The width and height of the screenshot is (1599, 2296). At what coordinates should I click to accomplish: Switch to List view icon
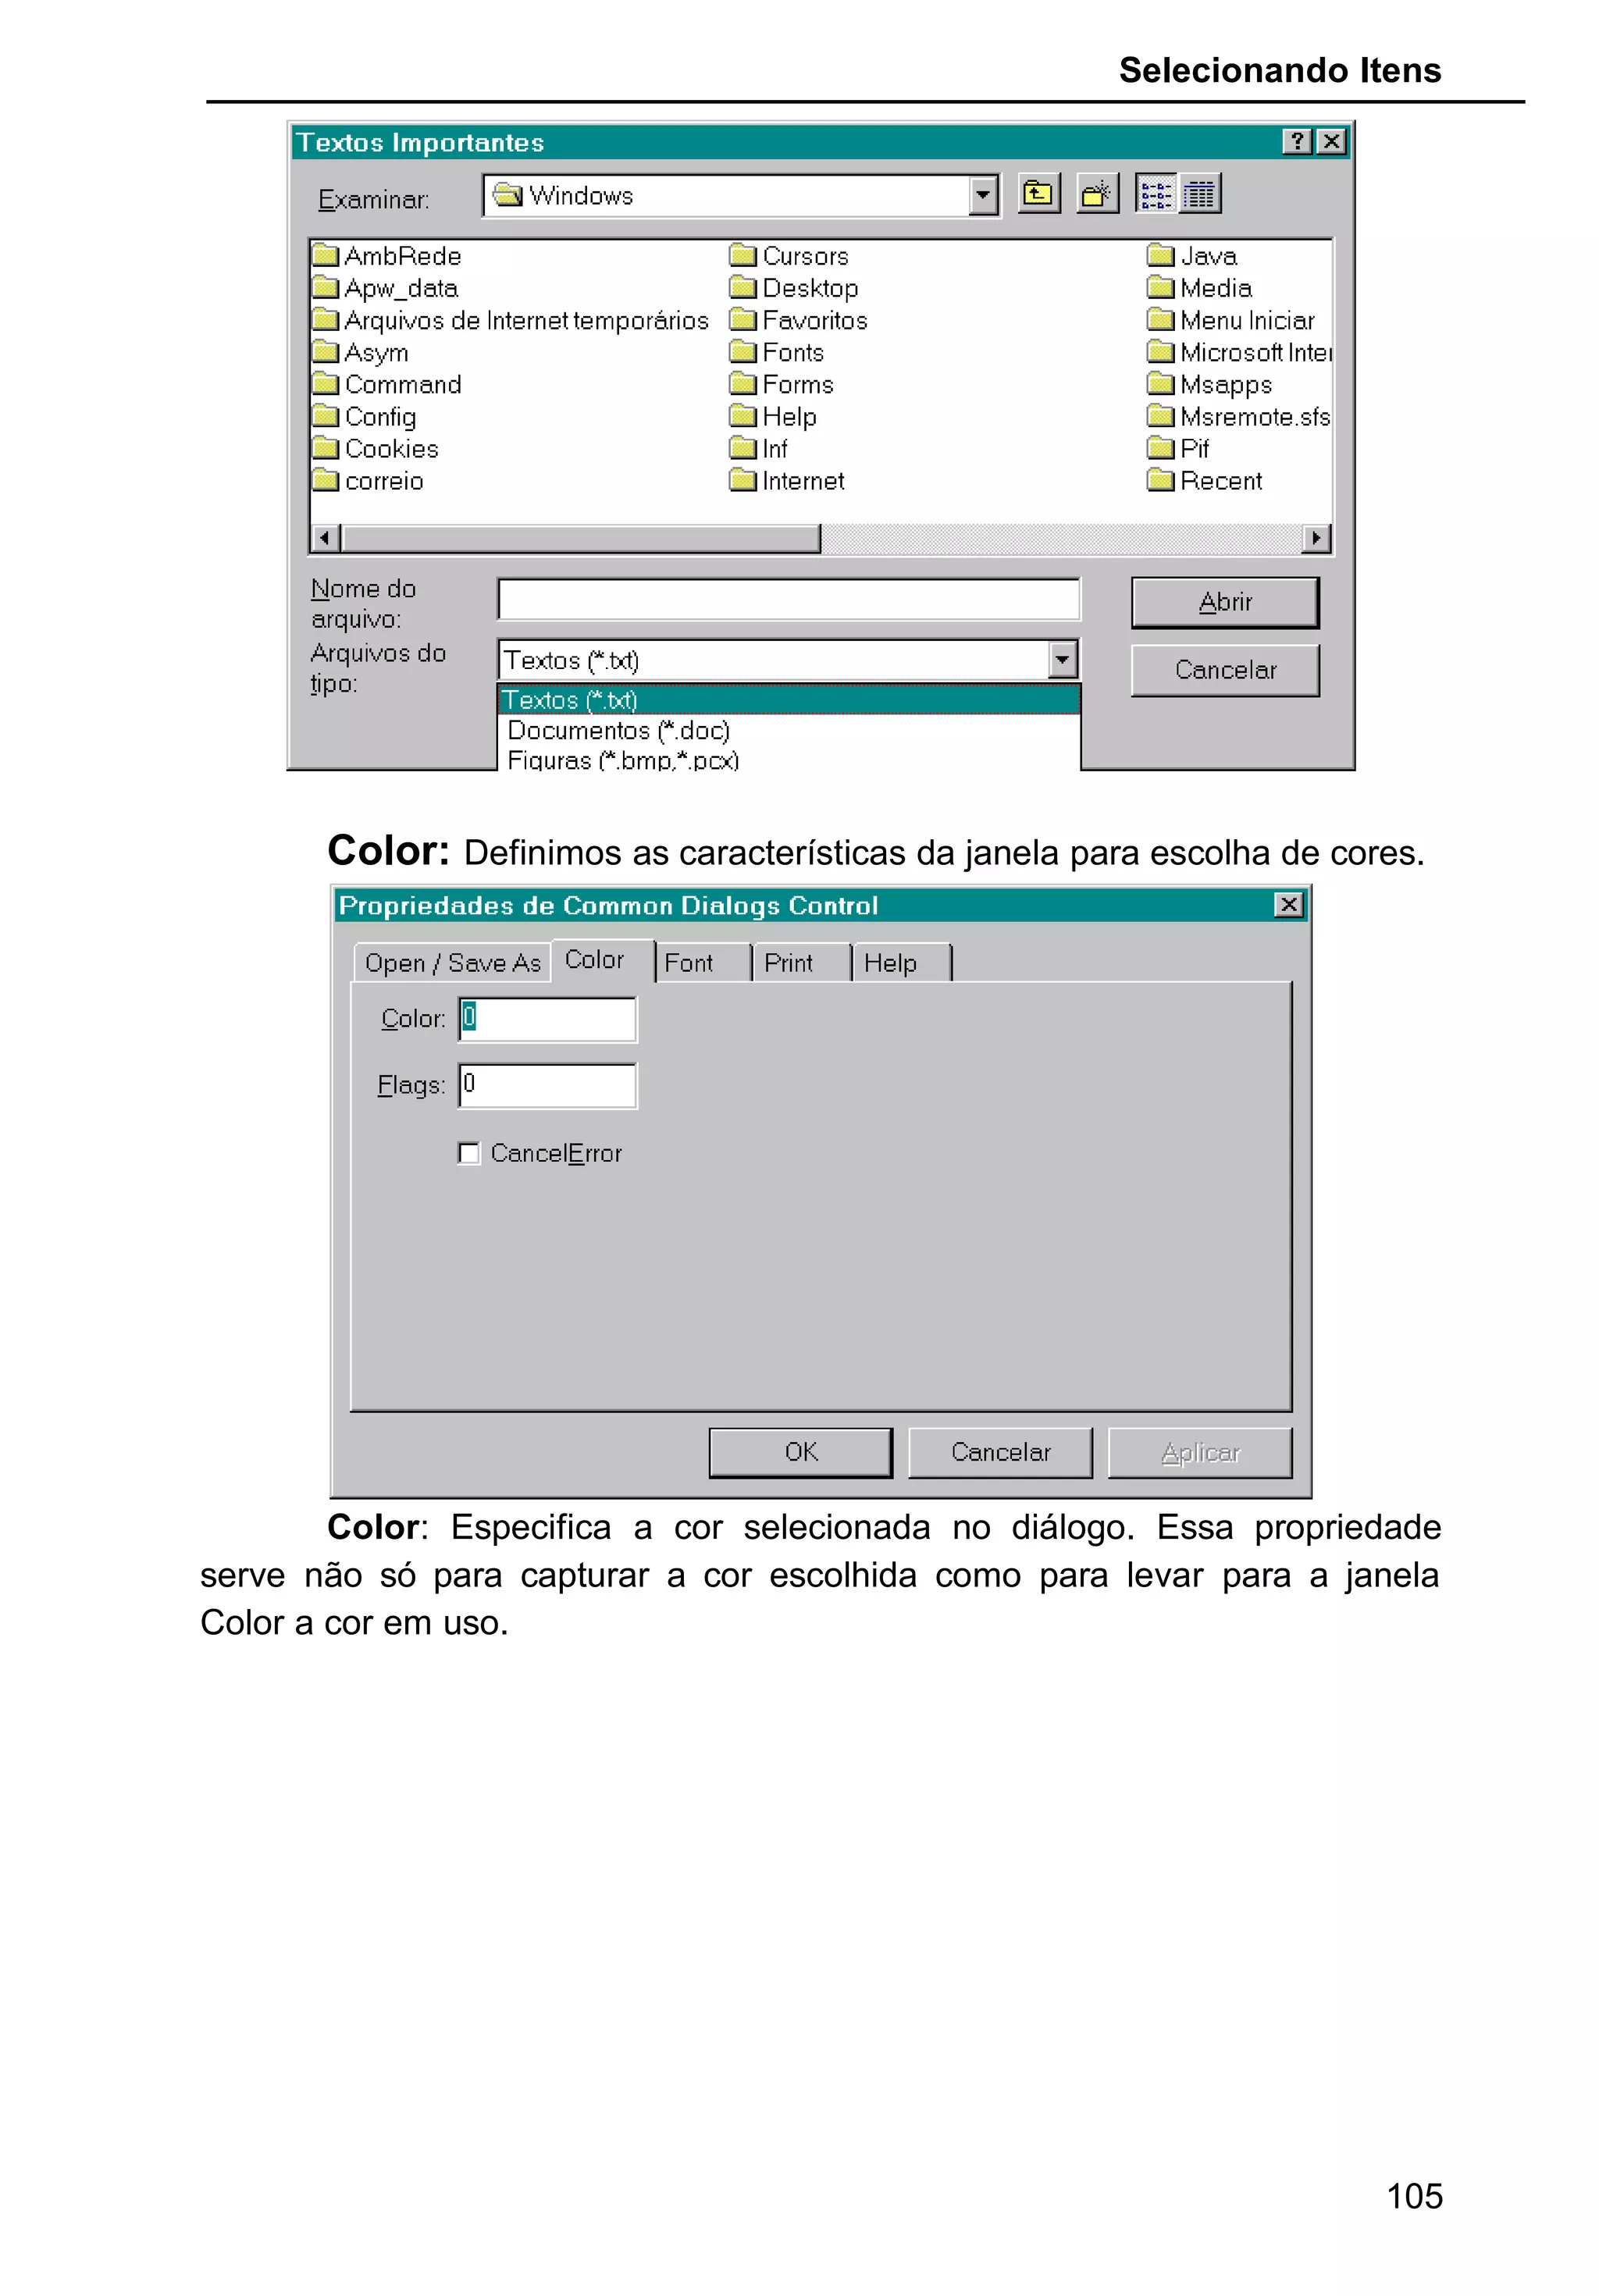tap(1156, 193)
